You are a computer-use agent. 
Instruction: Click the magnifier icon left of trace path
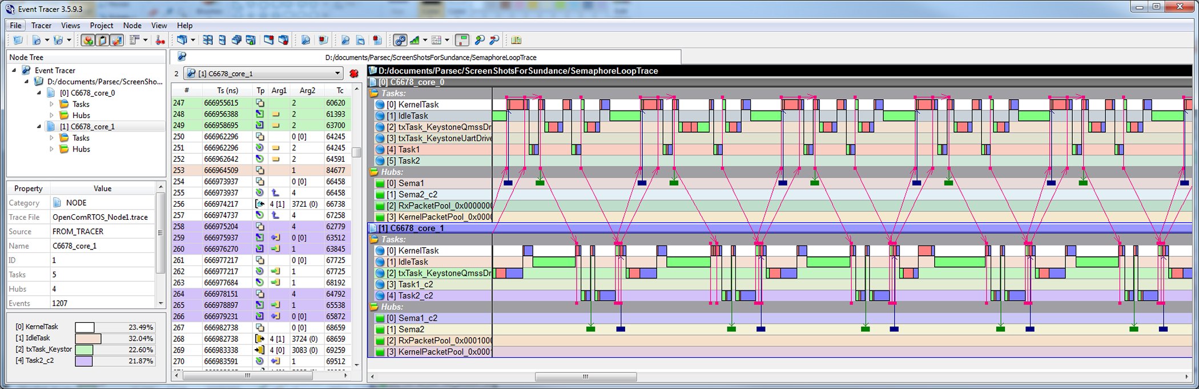[x=182, y=56]
